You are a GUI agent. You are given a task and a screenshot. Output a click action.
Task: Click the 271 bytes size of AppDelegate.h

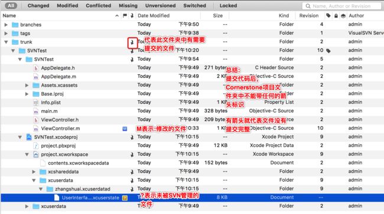[x=215, y=68]
